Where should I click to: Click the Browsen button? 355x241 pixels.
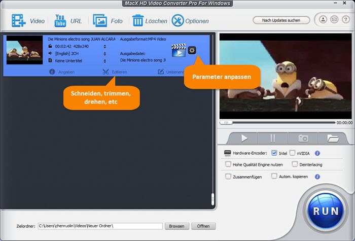click(x=177, y=226)
